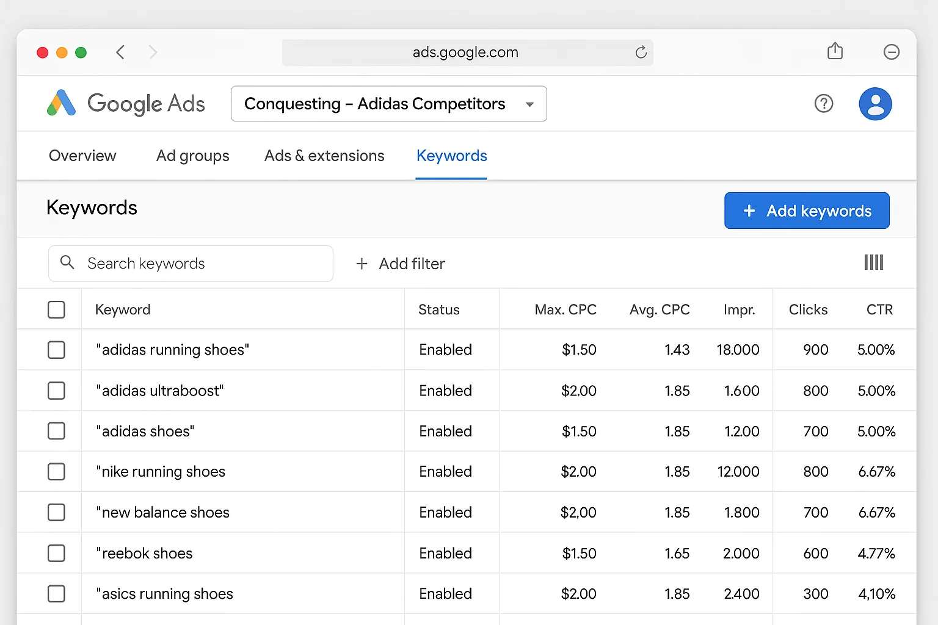Open the account profile avatar
Image resolution: width=938 pixels, height=625 pixels.
click(875, 103)
